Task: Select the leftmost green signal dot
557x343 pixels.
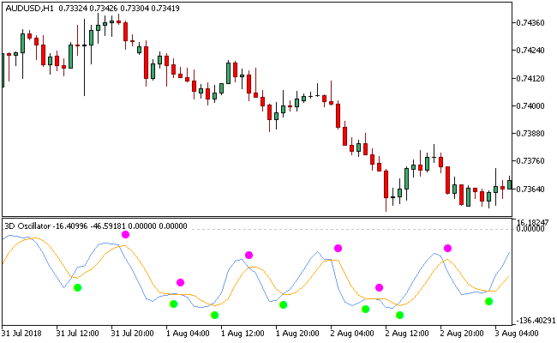Action: (x=77, y=288)
